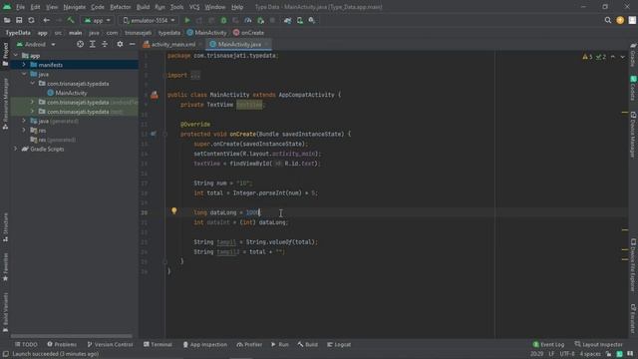Open the Layout Inspector tool window
This screenshot has width=638, height=359.
(x=598, y=344)
